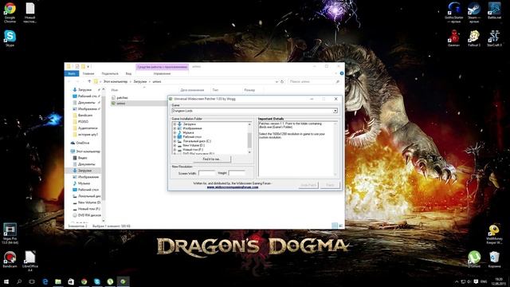Viewport: 510px width, 287px height.
Task: Launch GothicStarter desktop shortcut
Action: click(x=453, y=13)
